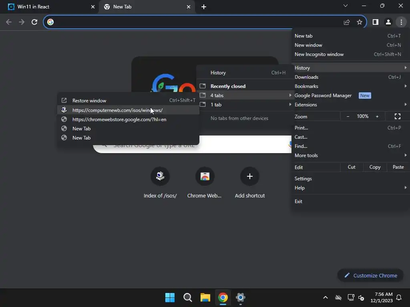Select New tab menu item
Viewport: 410px width, 307px height.
[x=350, y=36]
